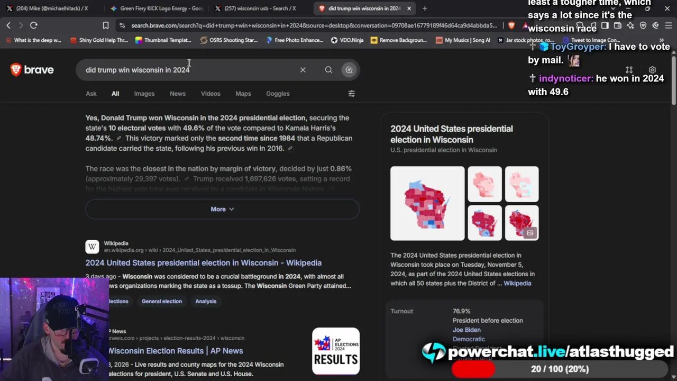Follow the Wikipedia link in the info panel
This screenshot has width=677, height=381.
[517, 284]
